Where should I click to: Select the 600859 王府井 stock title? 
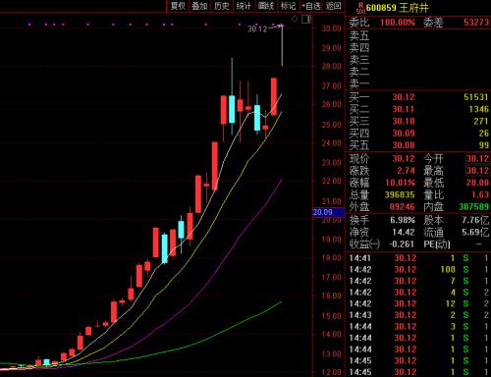coord(398,8)
